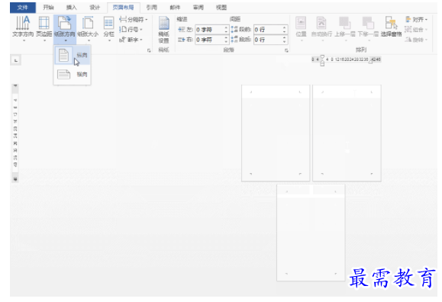Switch to the 审阅 (Review) ribbon tab
442x302 pixels.
[198, 8]
